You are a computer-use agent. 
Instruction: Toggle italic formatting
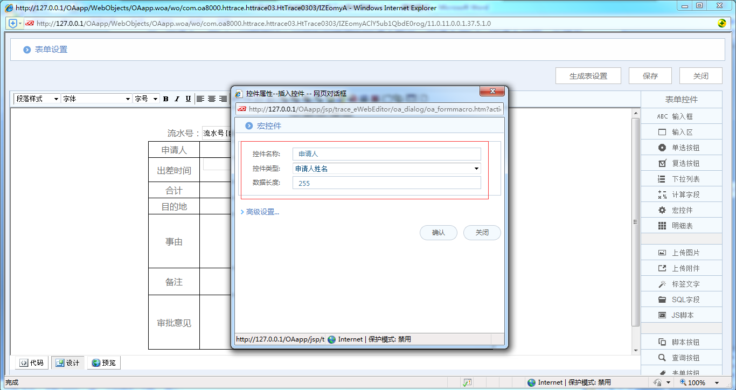point(176,99)
